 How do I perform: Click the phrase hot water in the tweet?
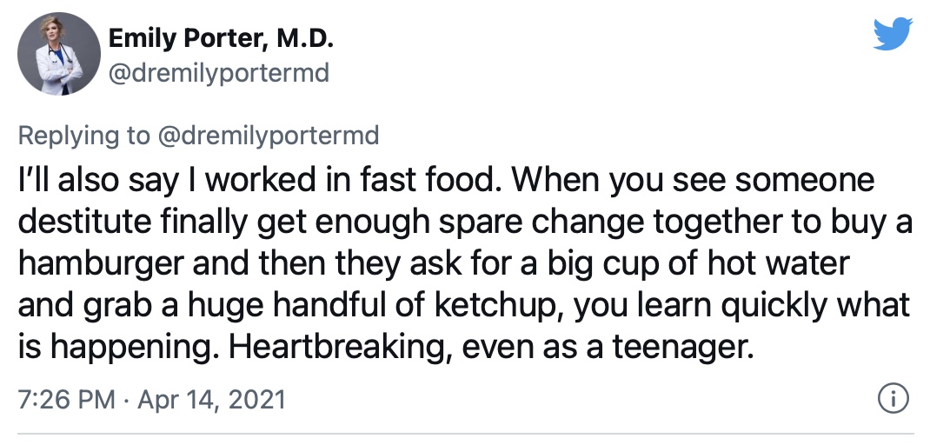778,262
